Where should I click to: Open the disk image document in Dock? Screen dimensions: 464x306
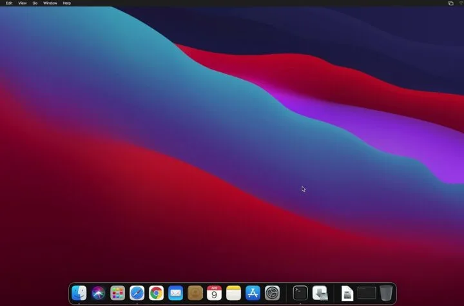pyautogui.click(x=347, y=293)
